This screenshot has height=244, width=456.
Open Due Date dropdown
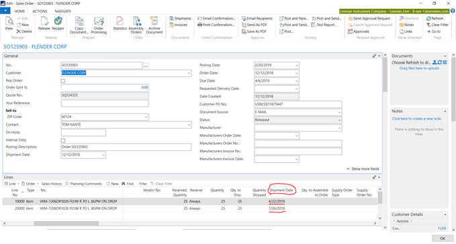(x=296, y=81)
